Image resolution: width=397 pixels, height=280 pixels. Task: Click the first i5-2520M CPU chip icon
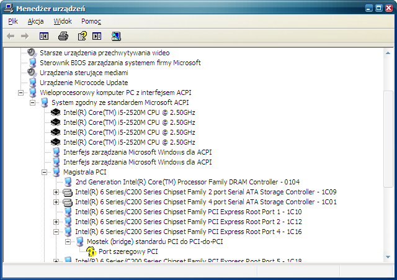pyautogui.click(x=55, y=112)
